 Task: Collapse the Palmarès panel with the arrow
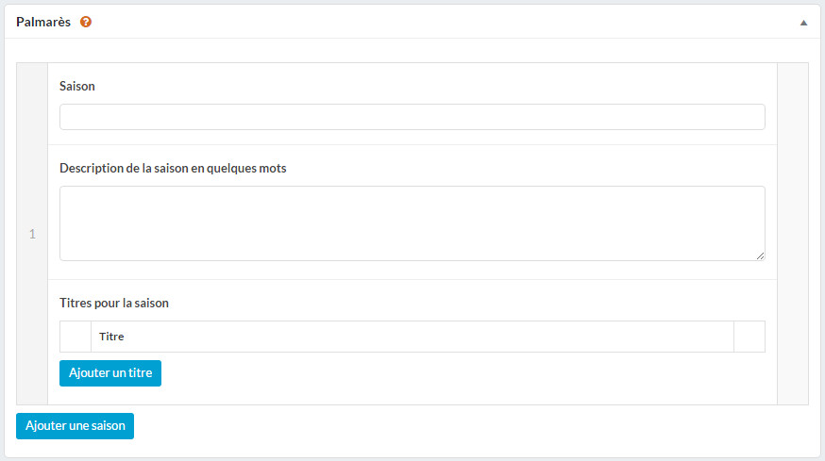[x=803, y=23]
